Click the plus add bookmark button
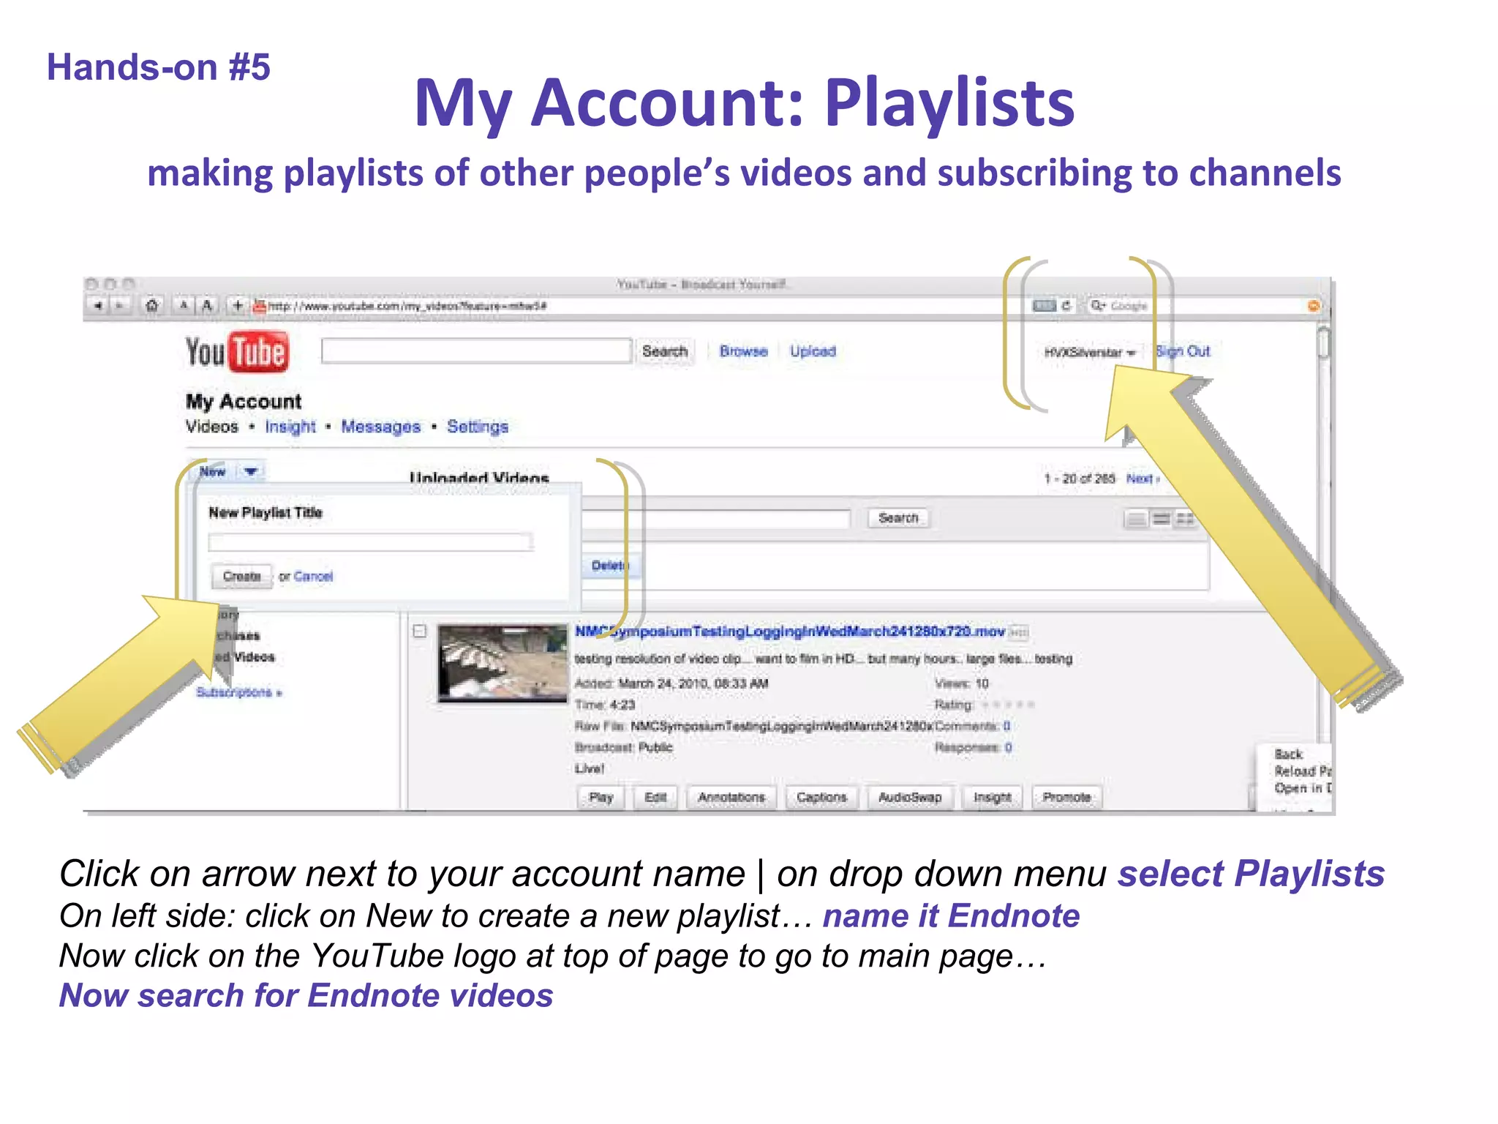The image size is (1498, 1124). tap(238, 305)
